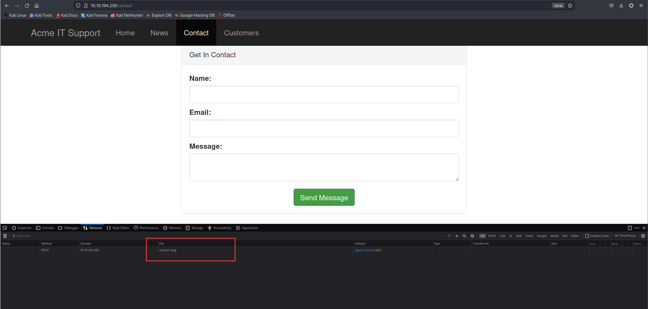Screen dimensions: 648x309
Task: Open network settings gear icon
Action: (x=643, y=236)
